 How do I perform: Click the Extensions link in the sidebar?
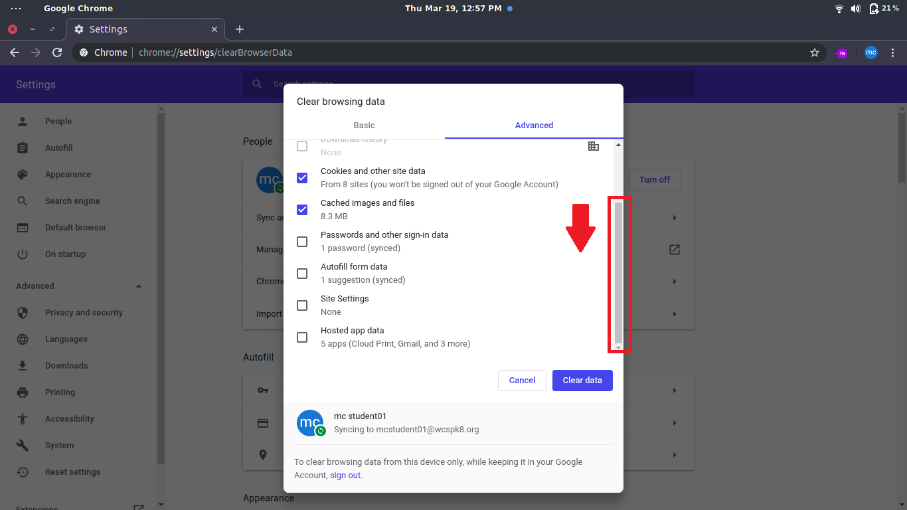point(37,507)
